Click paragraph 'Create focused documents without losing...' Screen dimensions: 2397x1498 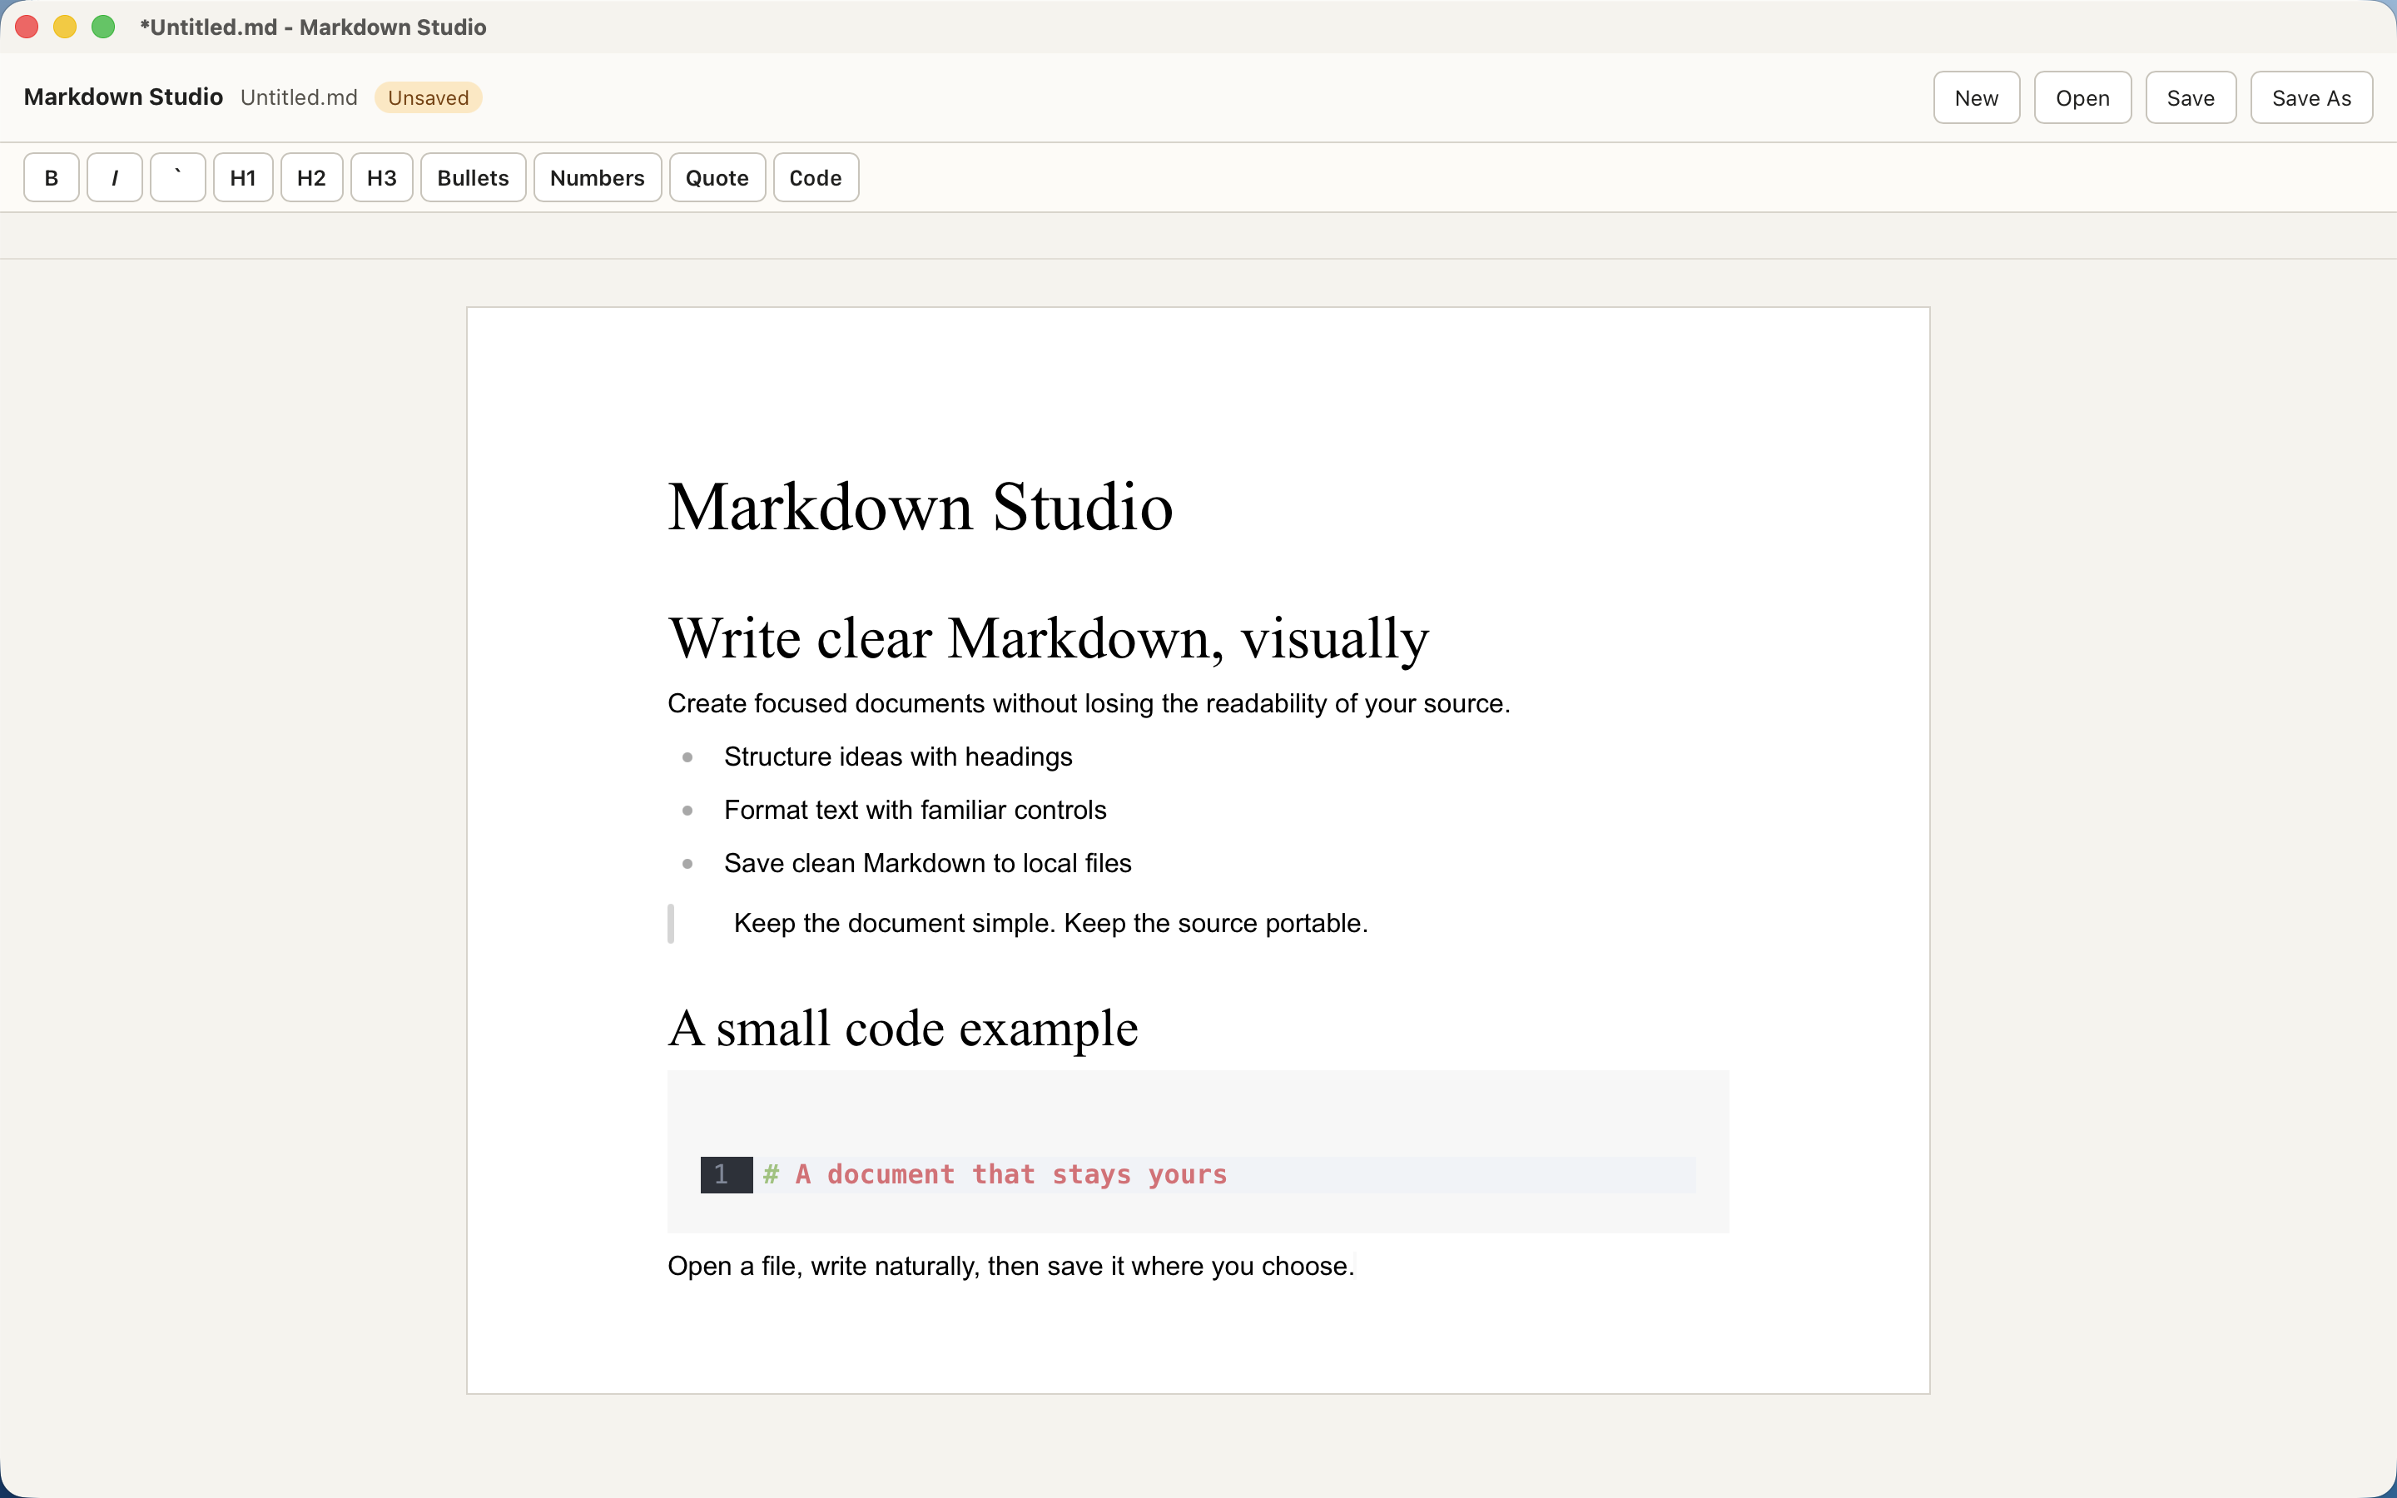point(1089,703)
